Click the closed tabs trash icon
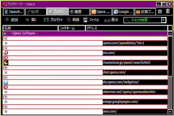This screenshot has height=116, width=174. pos(168,11)
